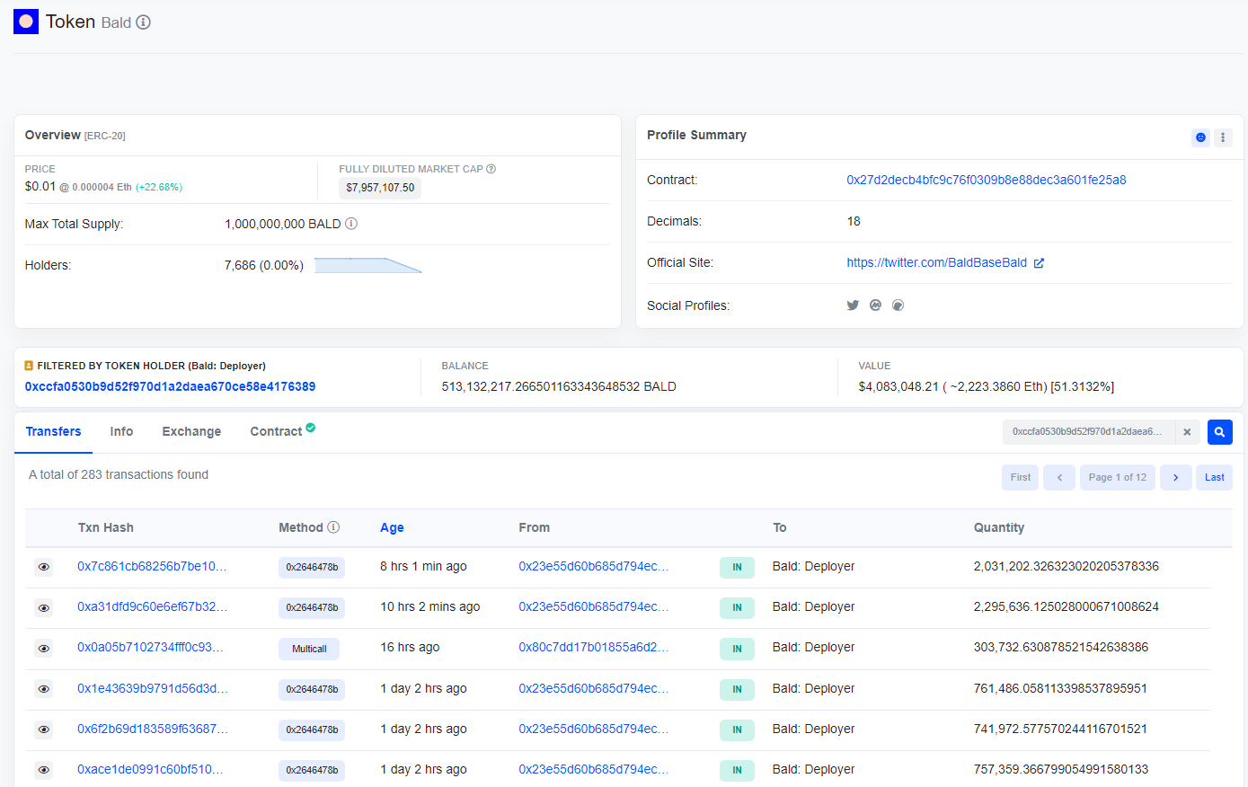1248x787 pixels.
Task: Click the balance 513,132,217.266501163343648532 BALD
Action: tap(559, 386)
